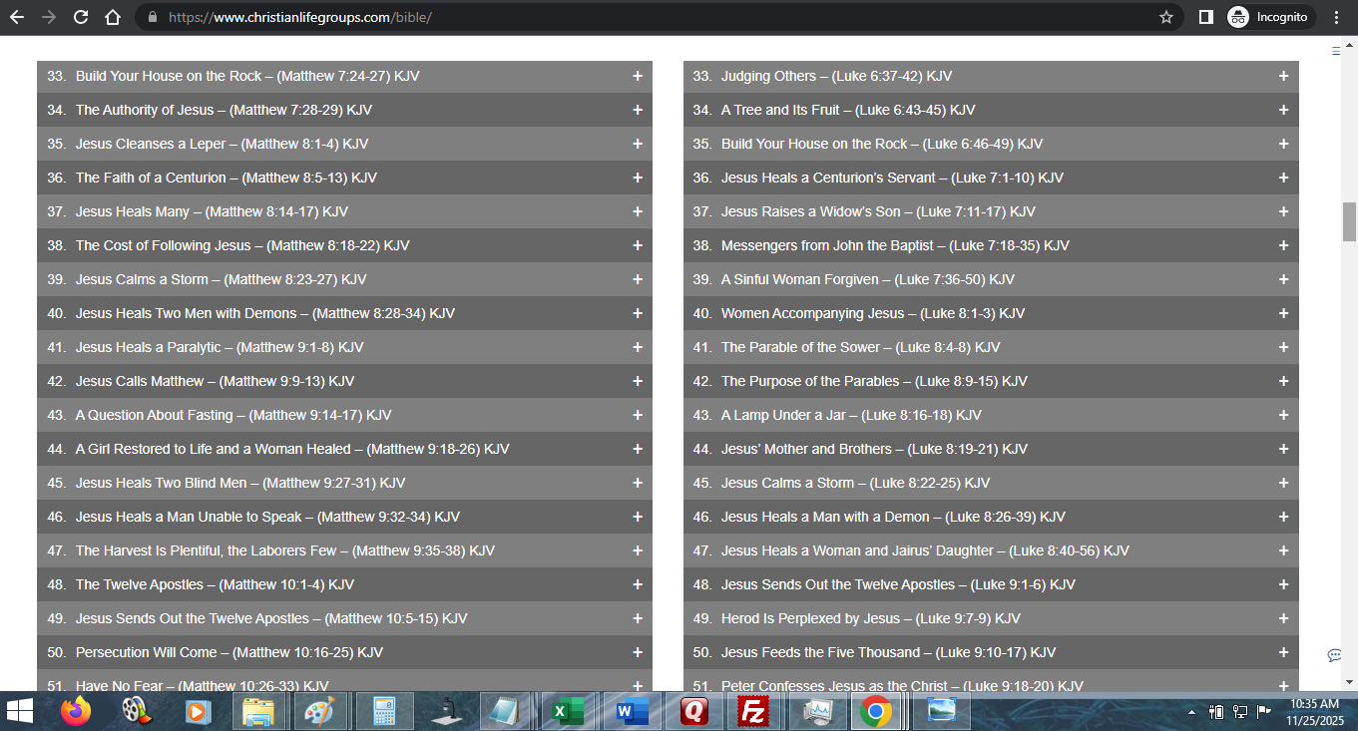This screenshot has width=1358, height=731.
Task: Expand the plus for Jesus Calms a Storm (Matthew 8:23-27)
Action: coord(638,279)
